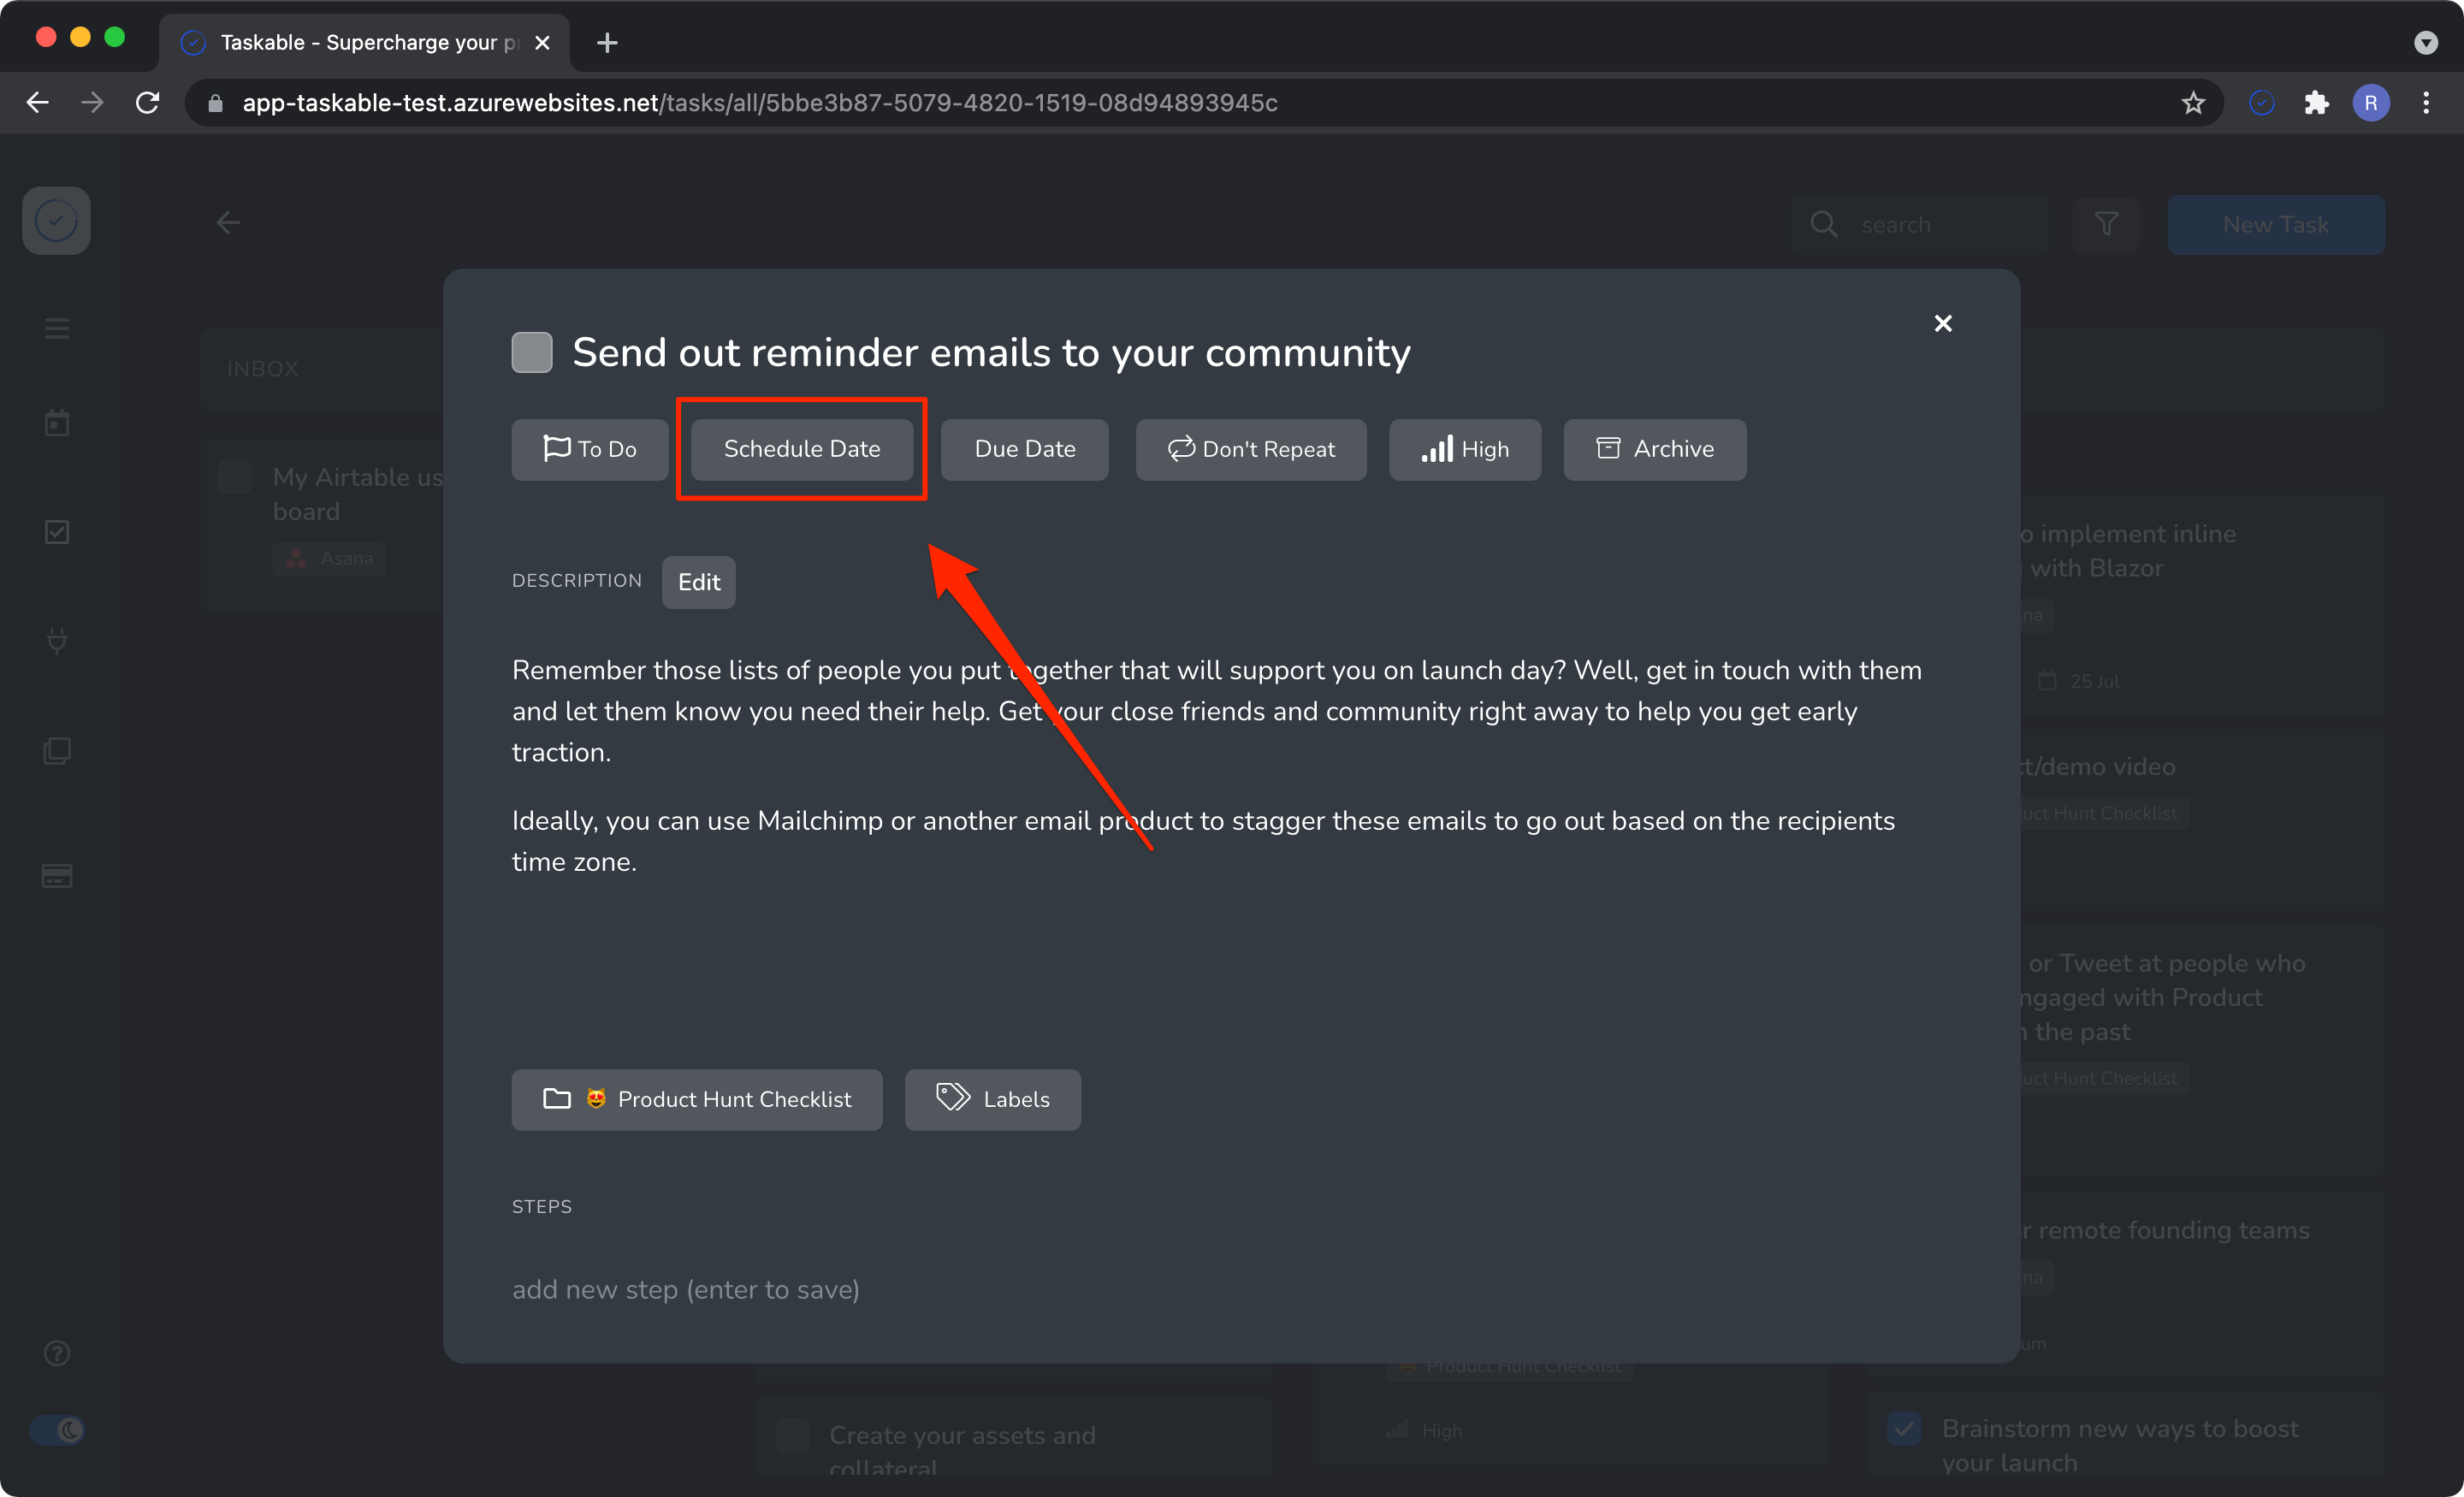Mark the reminder emails task complete
Image resolution: width=2464 pixels, height=1497 pixels.
pos(532,353)
